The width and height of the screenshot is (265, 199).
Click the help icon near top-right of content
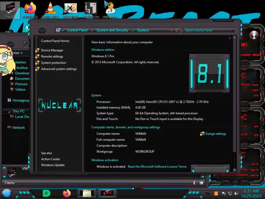click(230, 38)
